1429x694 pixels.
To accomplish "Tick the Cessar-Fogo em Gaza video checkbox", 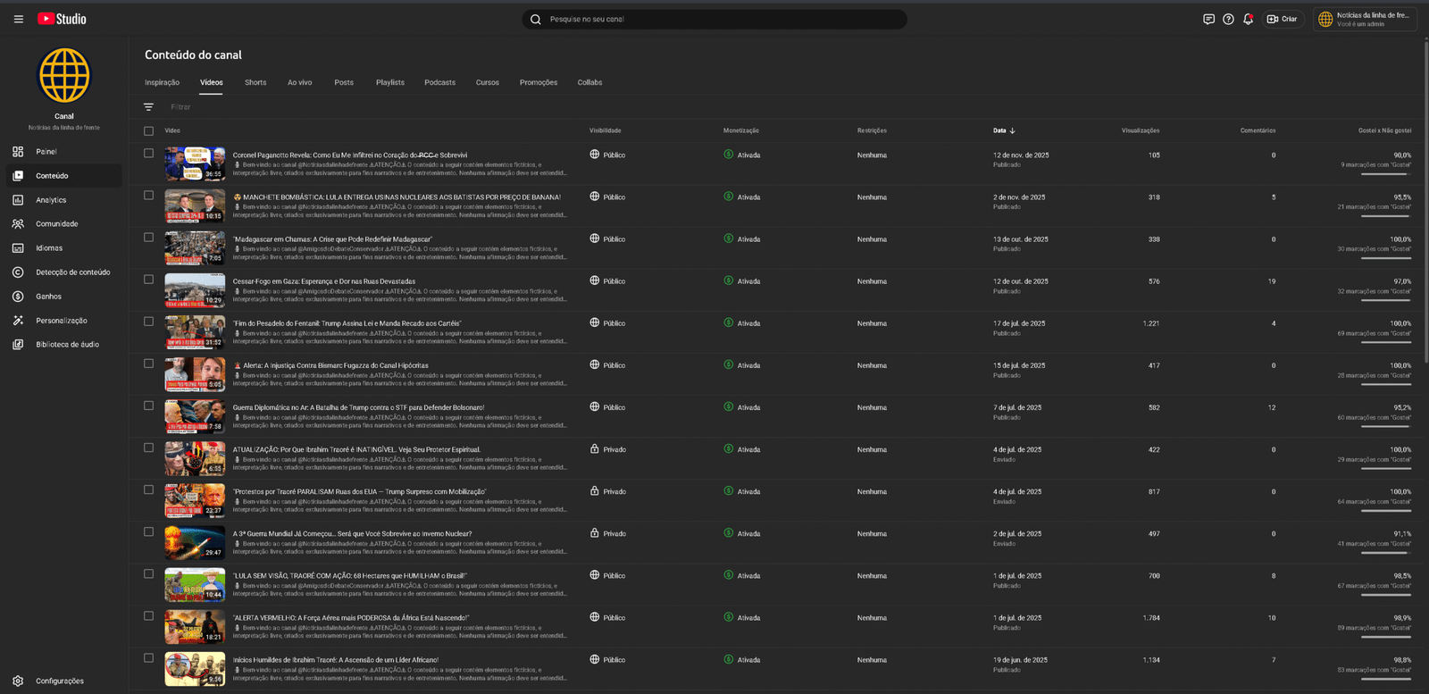I will pyautogui.click(x=148, y=280).
